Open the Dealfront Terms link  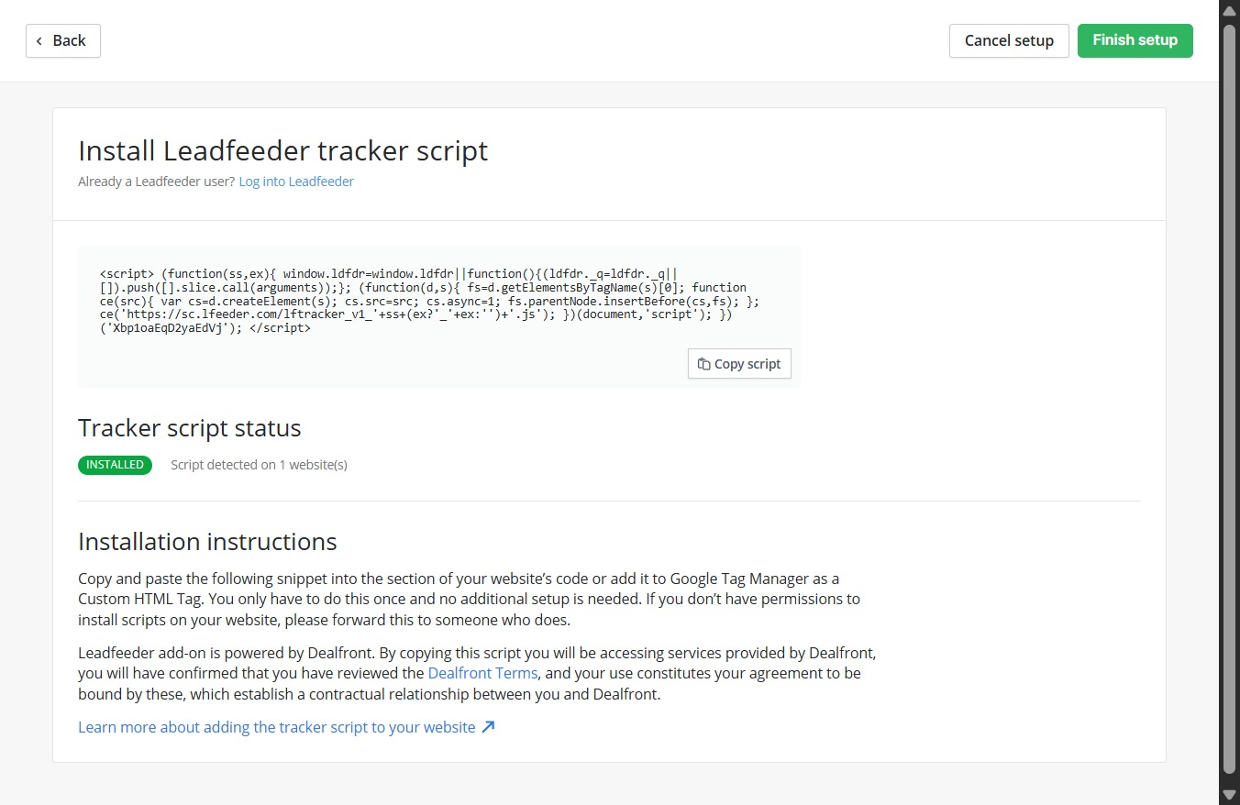click(x=482, y=673)
